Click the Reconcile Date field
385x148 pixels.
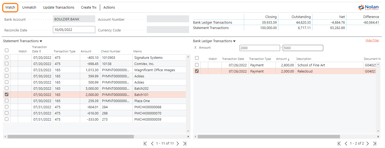[74, 30]
